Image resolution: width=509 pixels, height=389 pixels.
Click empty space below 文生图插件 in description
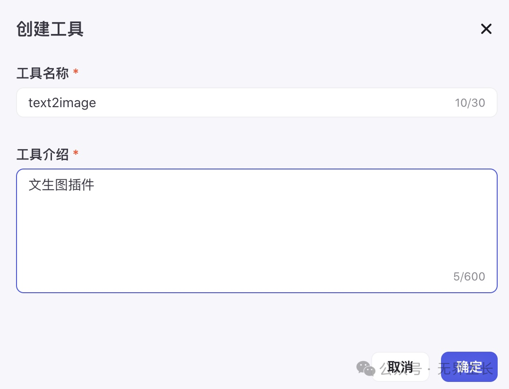[x=189, y=236]
